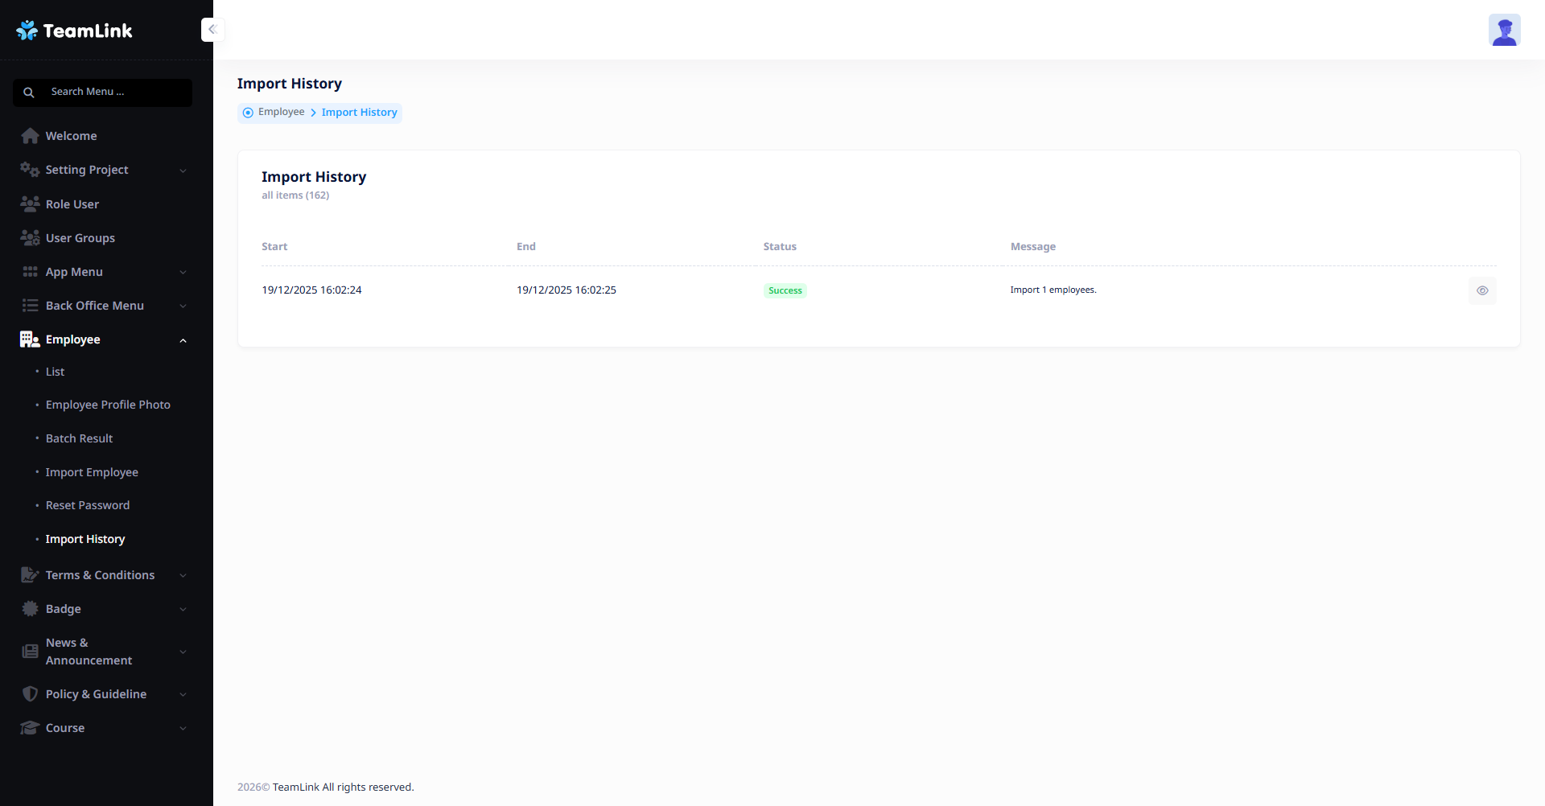The height and width of the screenshot is (806, 1545).
Task: Click the Badge icon in sidebar
Action: 30,609
